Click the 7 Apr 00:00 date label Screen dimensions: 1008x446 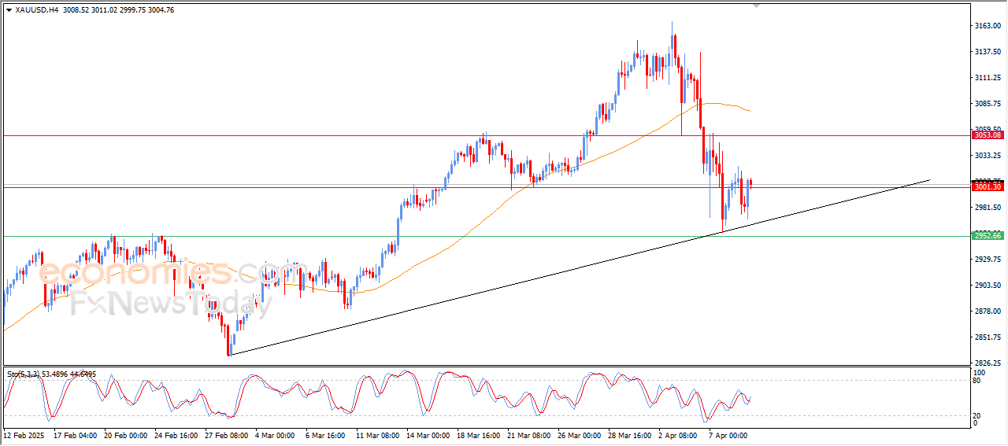pyautogui.click(x=730, y=434)
